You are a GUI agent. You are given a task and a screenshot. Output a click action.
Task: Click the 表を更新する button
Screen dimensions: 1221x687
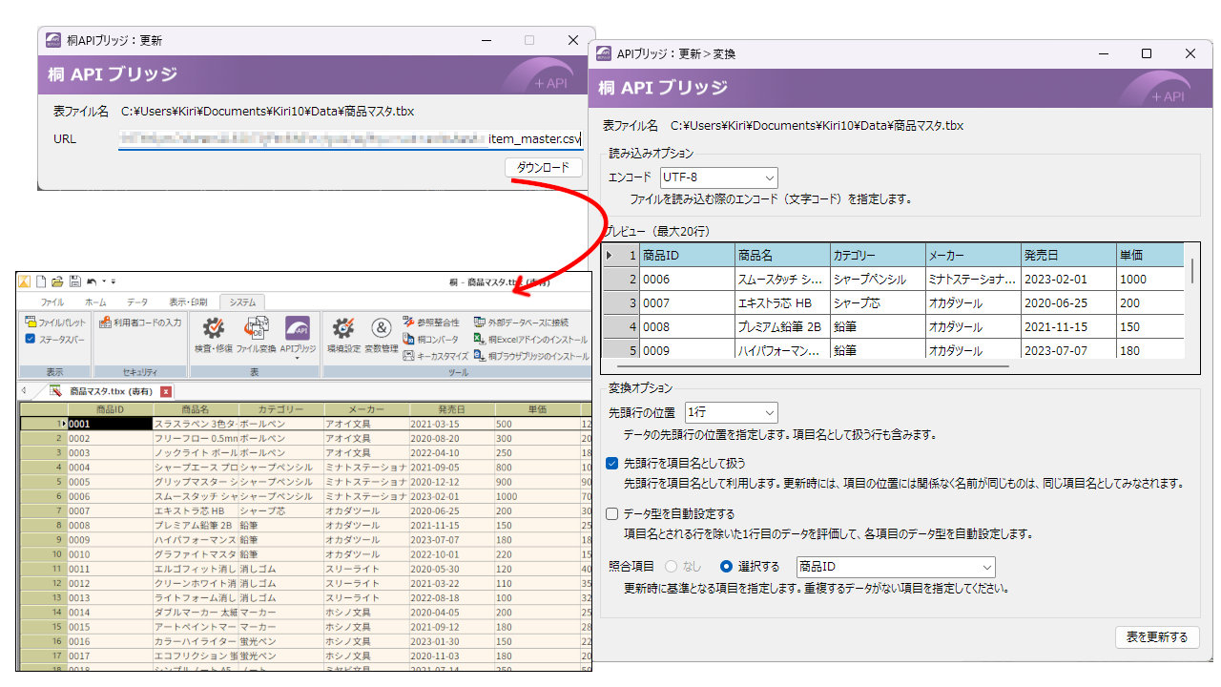pos(1157,637)
